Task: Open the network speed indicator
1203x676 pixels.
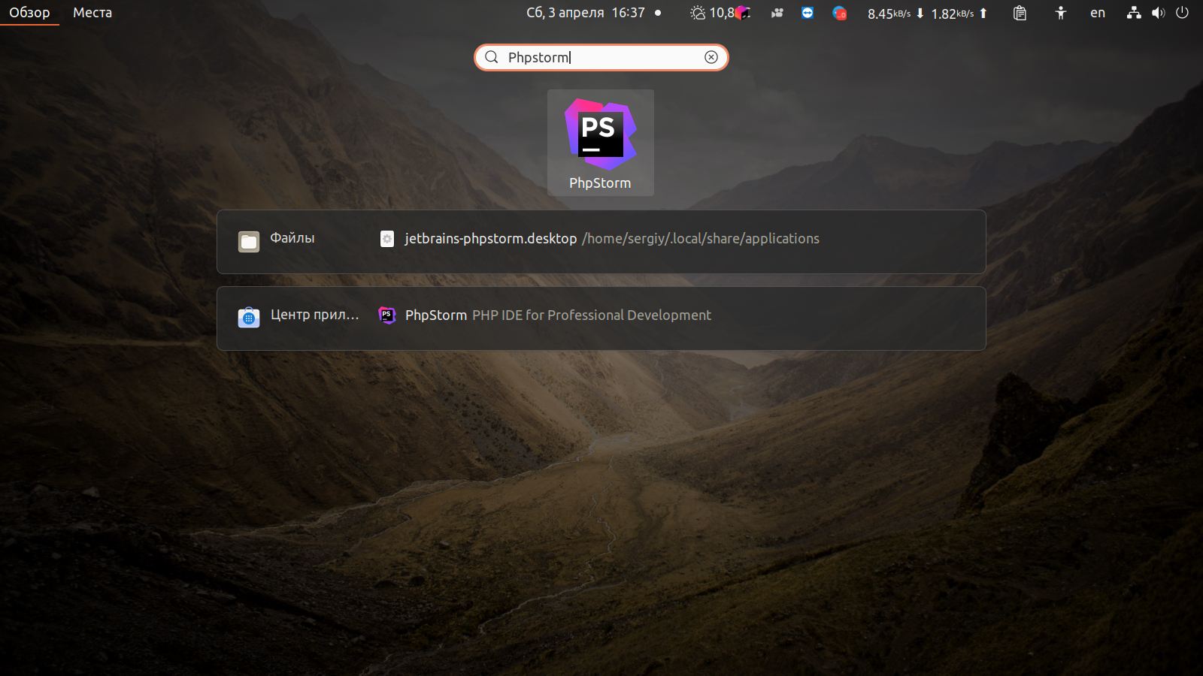Action: click(x=928, y=14)
